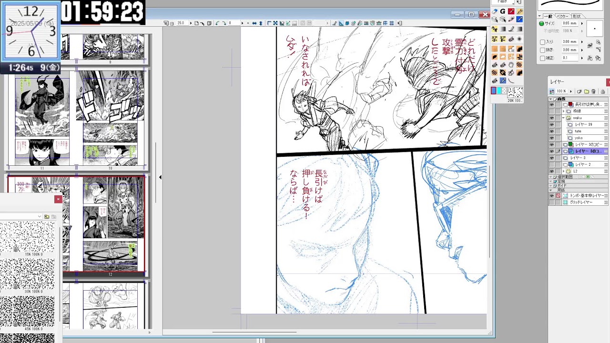This screenshot has height=343, width=610.
Task: Click the pen toolbar icon before ruler snap
Action: click(x=335, y=23)
